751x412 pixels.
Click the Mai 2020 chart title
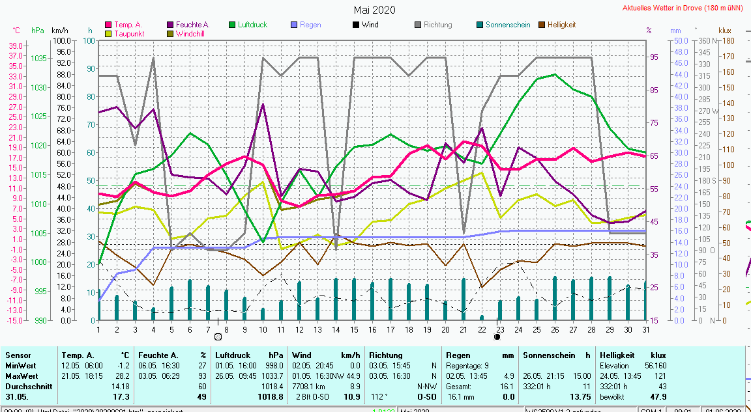coord(375,10)
